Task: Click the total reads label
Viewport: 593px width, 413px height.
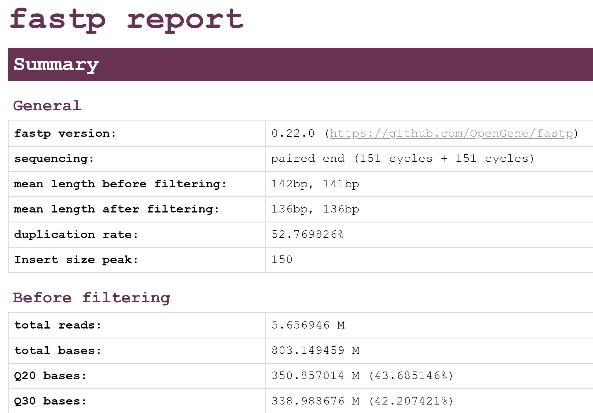Action: point(58,325)
